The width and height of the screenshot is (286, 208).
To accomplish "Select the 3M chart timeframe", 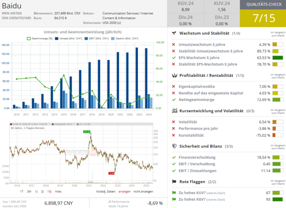I will pyautogui.click(x=29, y=192).
